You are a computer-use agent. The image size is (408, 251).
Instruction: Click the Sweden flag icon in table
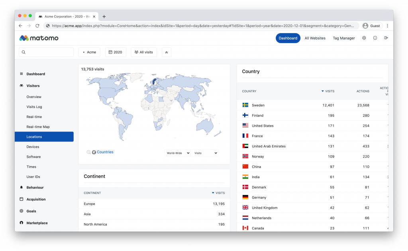[245, 105]
